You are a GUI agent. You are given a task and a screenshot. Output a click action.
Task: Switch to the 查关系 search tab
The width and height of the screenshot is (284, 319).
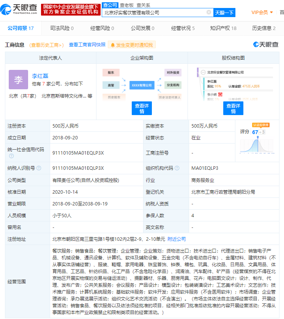[x=143, y=5]
